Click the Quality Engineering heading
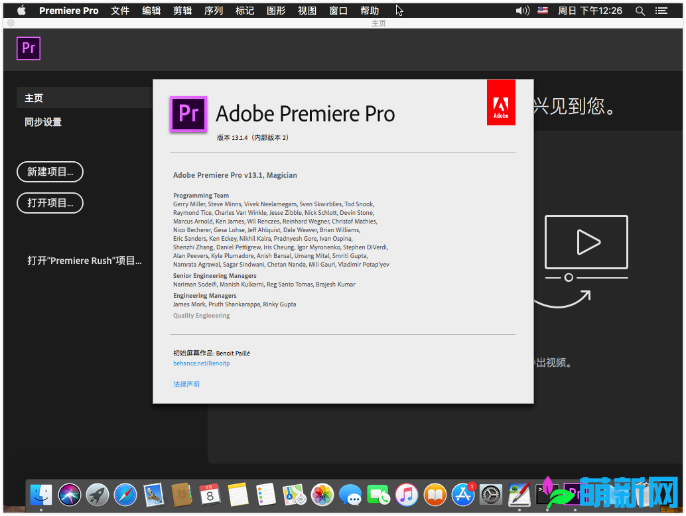The image size is (686, 516). tap(201, 316)
